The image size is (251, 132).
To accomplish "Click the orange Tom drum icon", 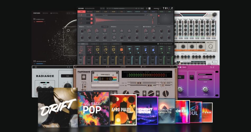I will [x=122, y=49].
